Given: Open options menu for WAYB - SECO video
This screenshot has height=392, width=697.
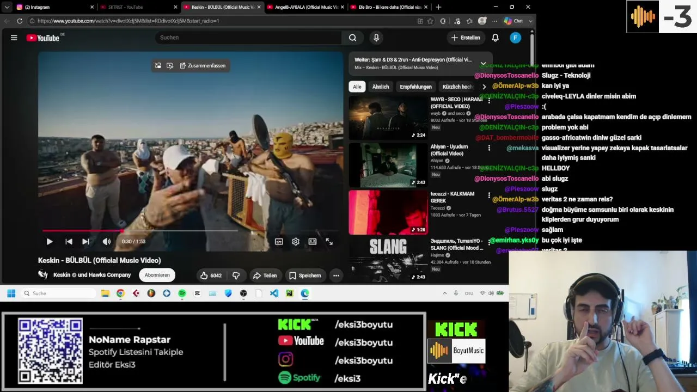Looking at the screenshot, I should point(489,101).
